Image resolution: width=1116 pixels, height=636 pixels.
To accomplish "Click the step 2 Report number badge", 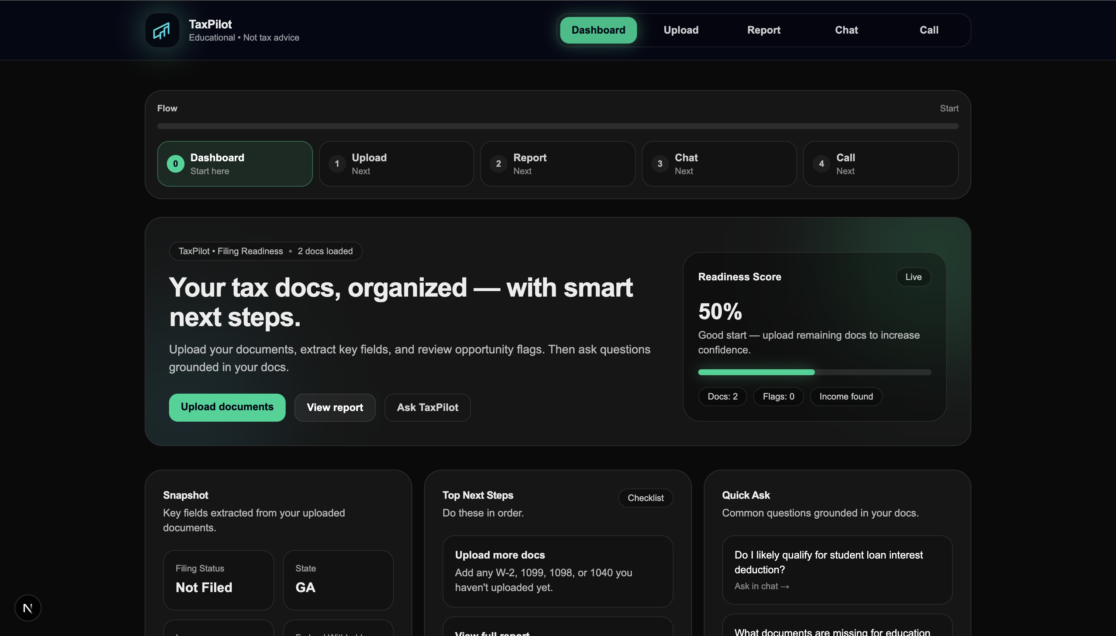I will [x=498, y=164].
